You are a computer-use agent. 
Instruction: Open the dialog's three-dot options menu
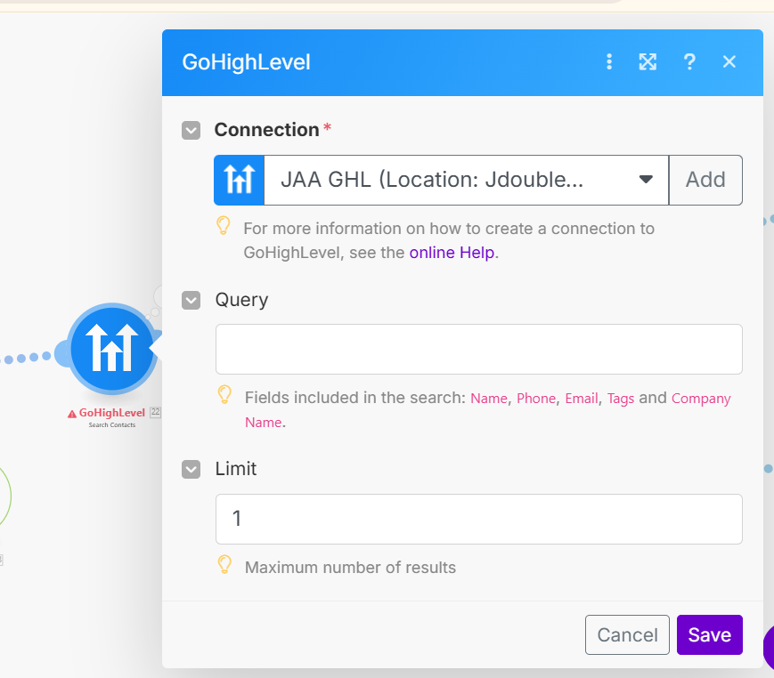(609, 61)
